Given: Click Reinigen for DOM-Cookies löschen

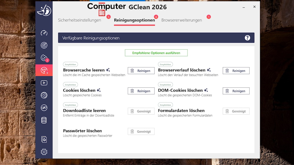Looking at the screenshot, I should 236,91.
